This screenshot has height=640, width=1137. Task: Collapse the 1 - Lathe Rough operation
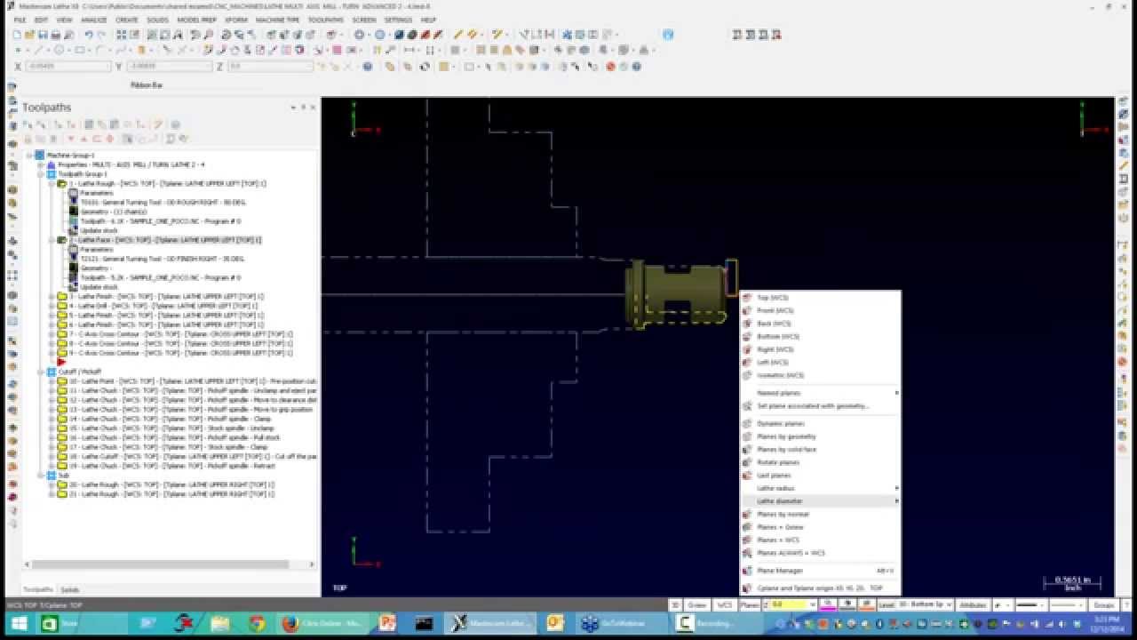tap(52, 184)
